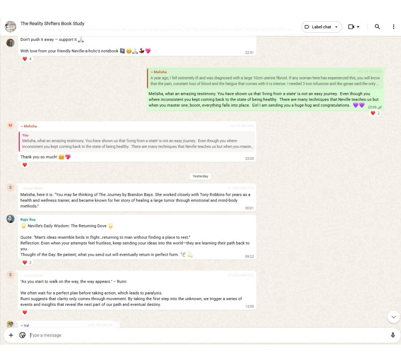Image resolution: width=401 pixels, height=357 pixels.
Task: Click the 'Thank you so much!' message text
Action: pyautogui.click(x=39, y=157)
